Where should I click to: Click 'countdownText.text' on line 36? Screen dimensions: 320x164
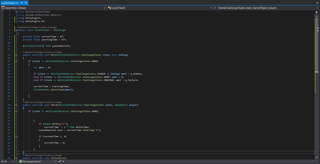(x=51, y=130)
